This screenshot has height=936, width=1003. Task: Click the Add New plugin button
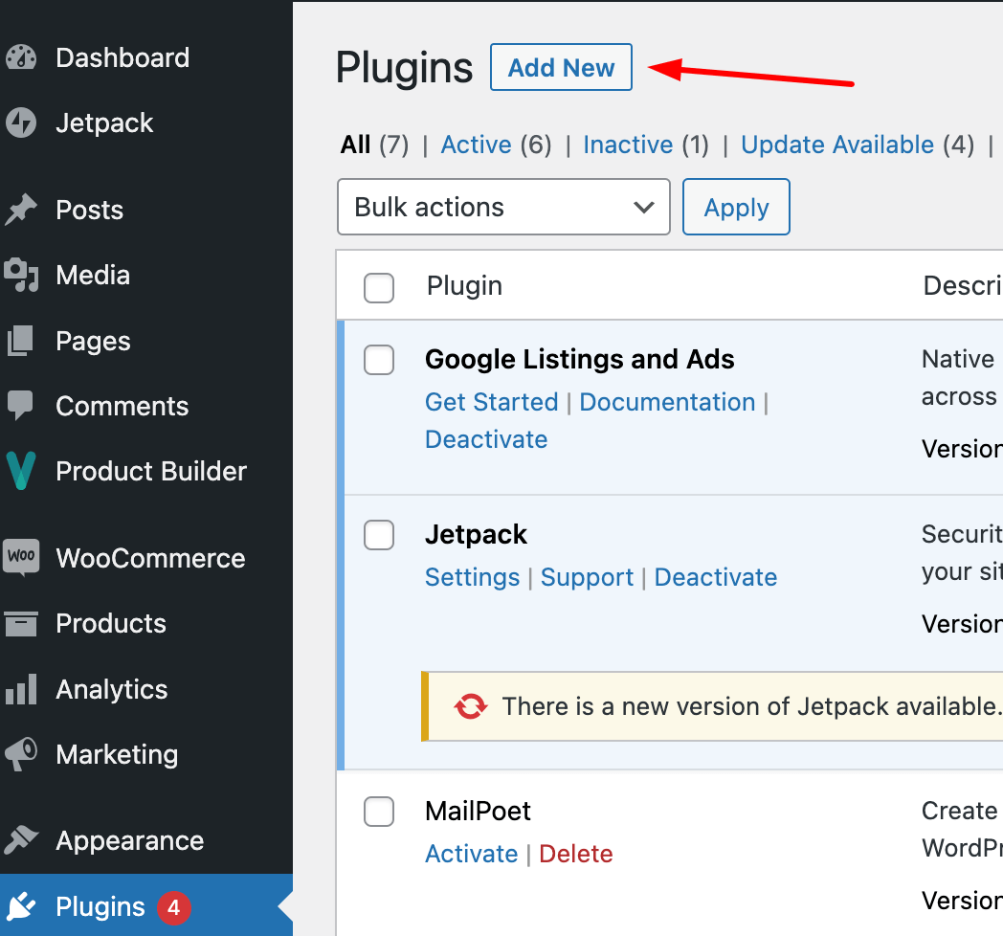pyautogui.click(x=561, y=67)
